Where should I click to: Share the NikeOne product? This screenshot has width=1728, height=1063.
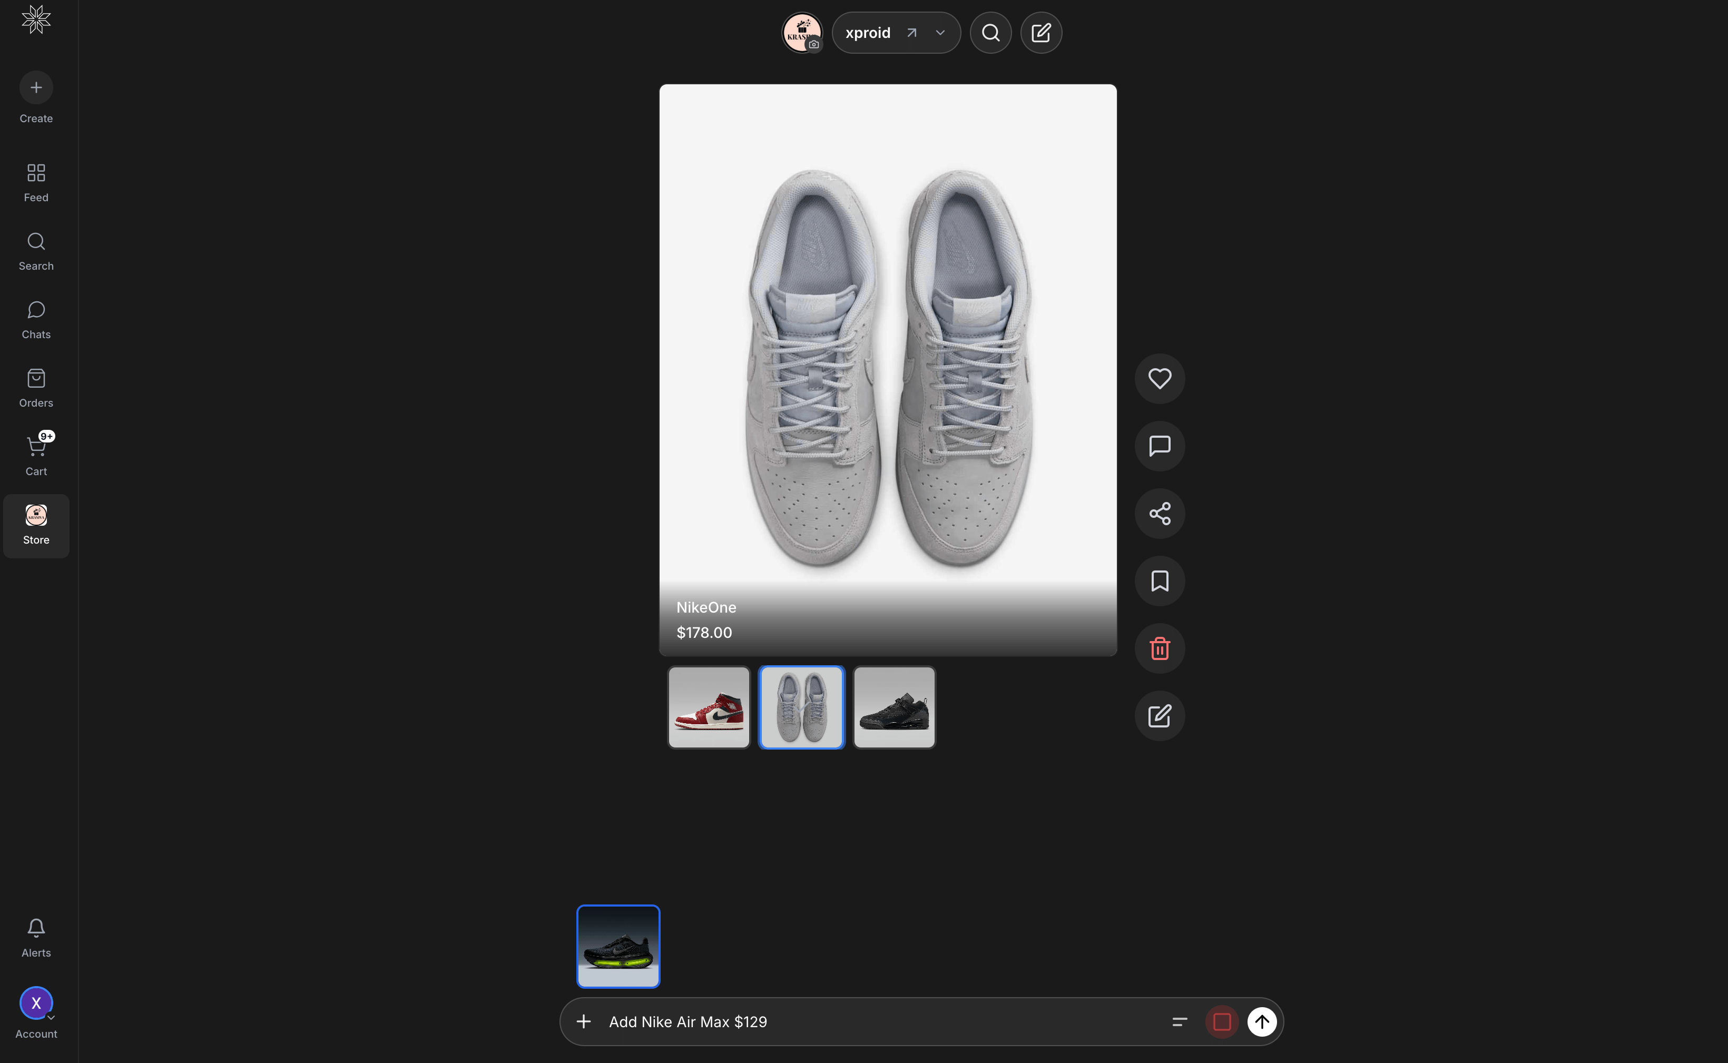1158,513
